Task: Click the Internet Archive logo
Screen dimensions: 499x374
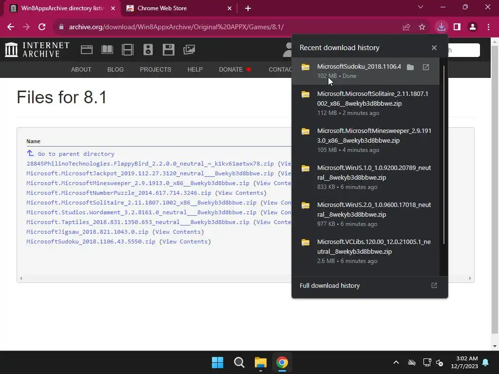Action: (37, 50)
